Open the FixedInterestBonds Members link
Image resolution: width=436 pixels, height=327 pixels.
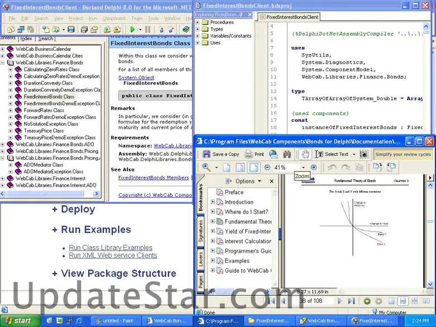[154, 178]
